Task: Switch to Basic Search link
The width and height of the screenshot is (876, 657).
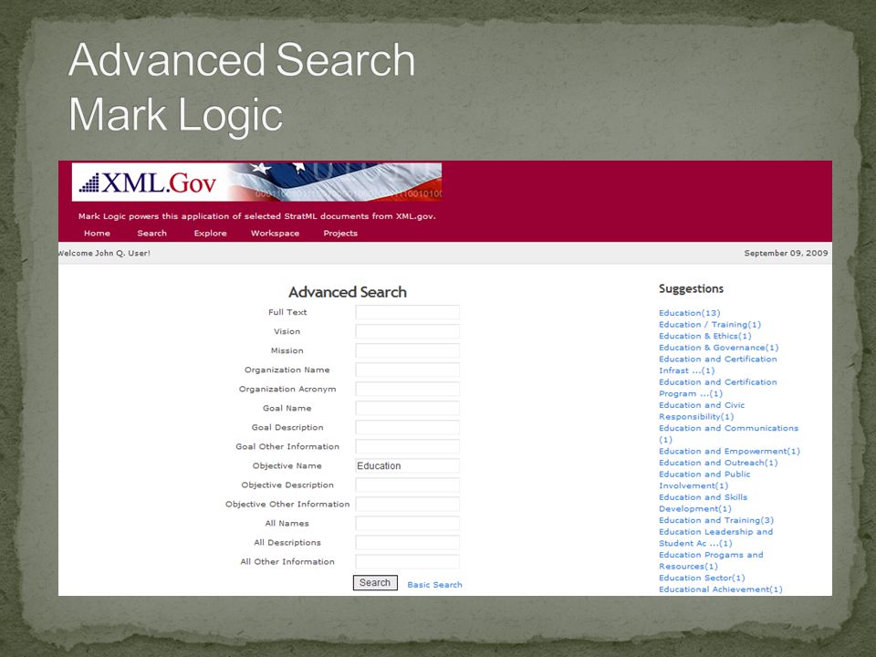Action: pos(434,585)
